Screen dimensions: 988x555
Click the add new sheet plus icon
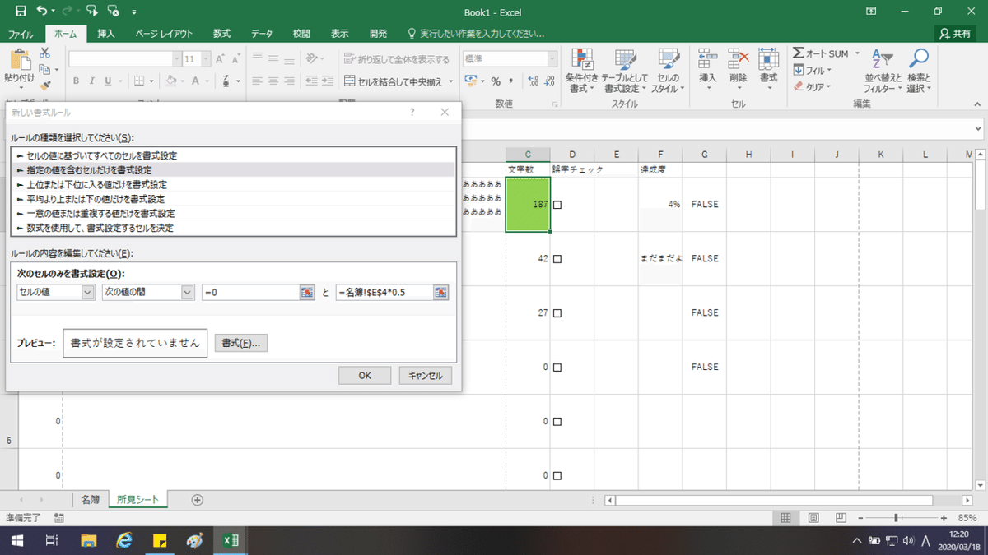click(x=197, y=499)
